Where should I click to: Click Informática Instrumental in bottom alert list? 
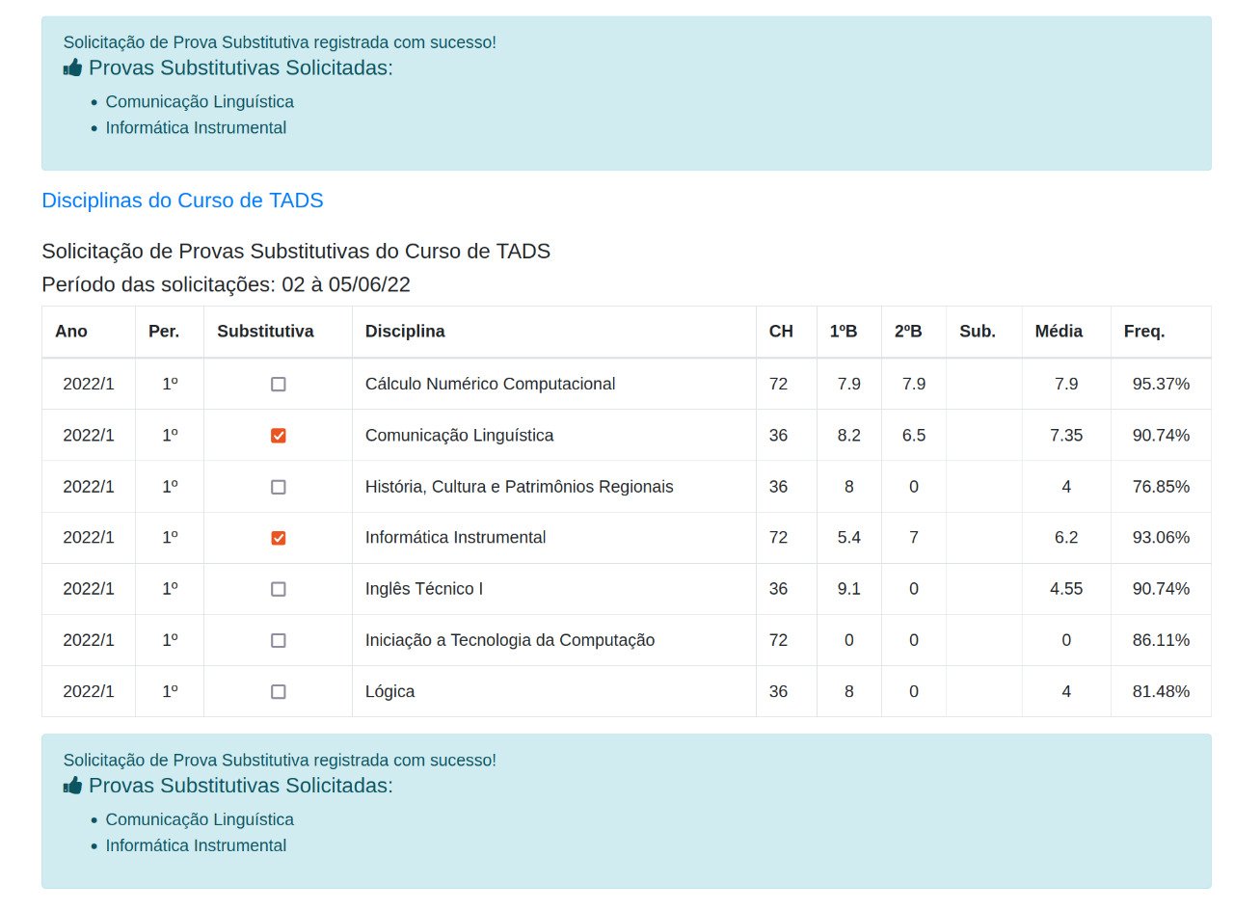[196, 845]
